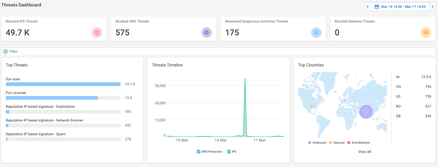Click Reputation IP based signature - Network Scanner
This screenshot has height=167, width=438.
[45, 120]
